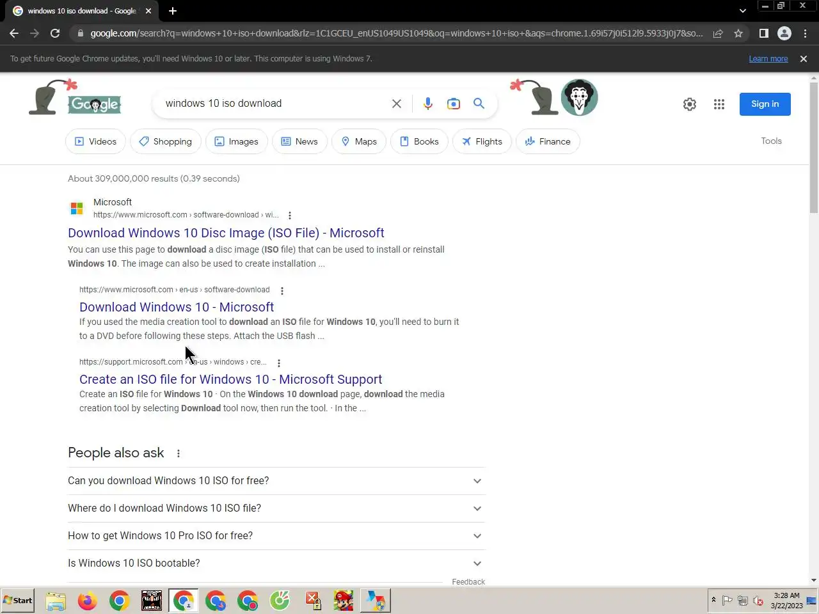Open more options for first Microsoft result

(x=290, y=216)
